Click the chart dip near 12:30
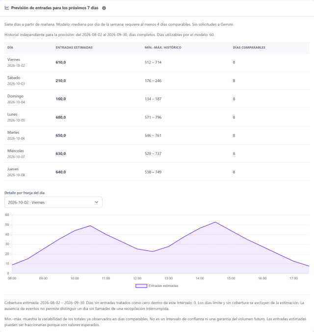 [x=153, y=251]
